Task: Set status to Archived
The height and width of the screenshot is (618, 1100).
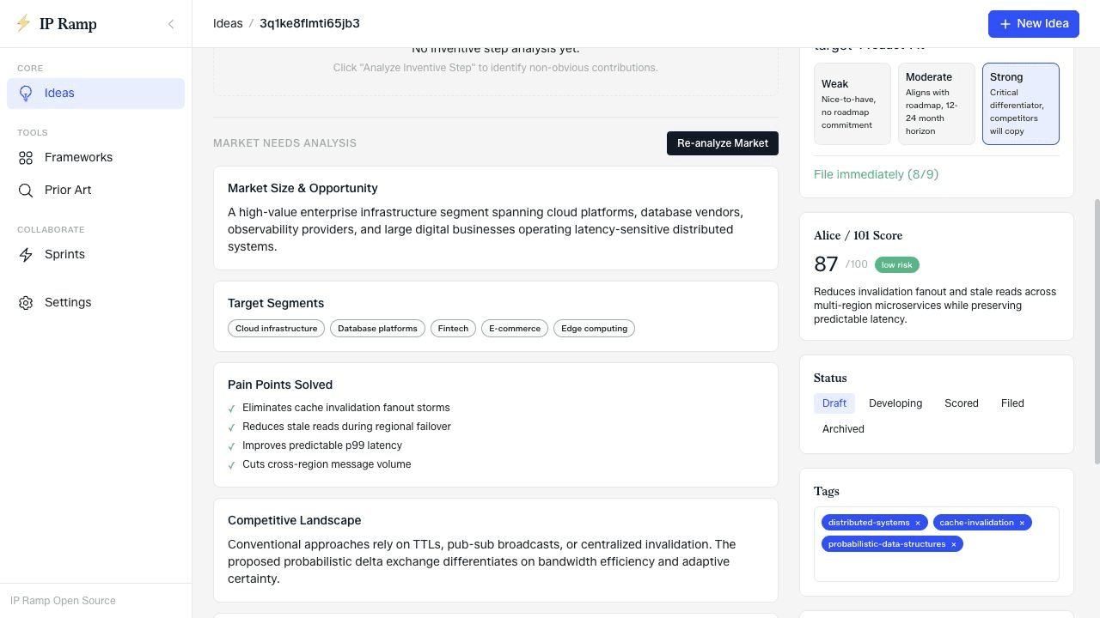Action: (843, 429)
